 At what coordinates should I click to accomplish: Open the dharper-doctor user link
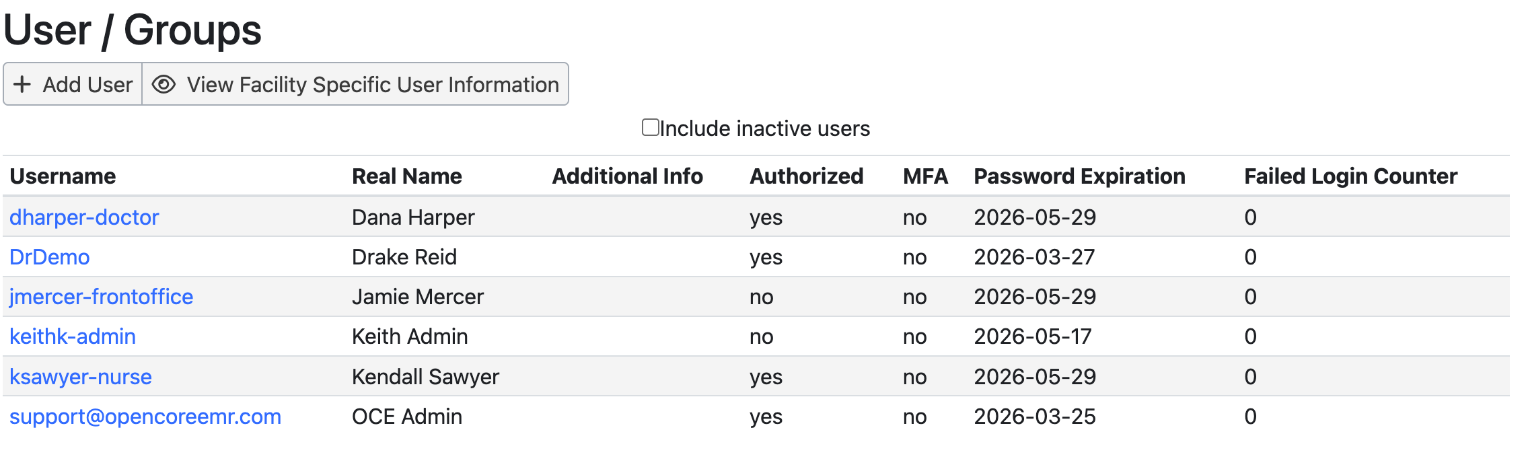tap(84, 217)
